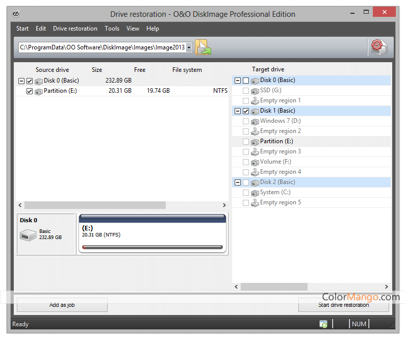Select the (E:) partition block in the disk map

pos(152,234)
